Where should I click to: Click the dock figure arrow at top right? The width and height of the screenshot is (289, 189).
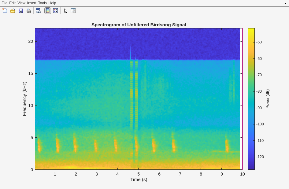pyautogui.click(x=285, y=3)
